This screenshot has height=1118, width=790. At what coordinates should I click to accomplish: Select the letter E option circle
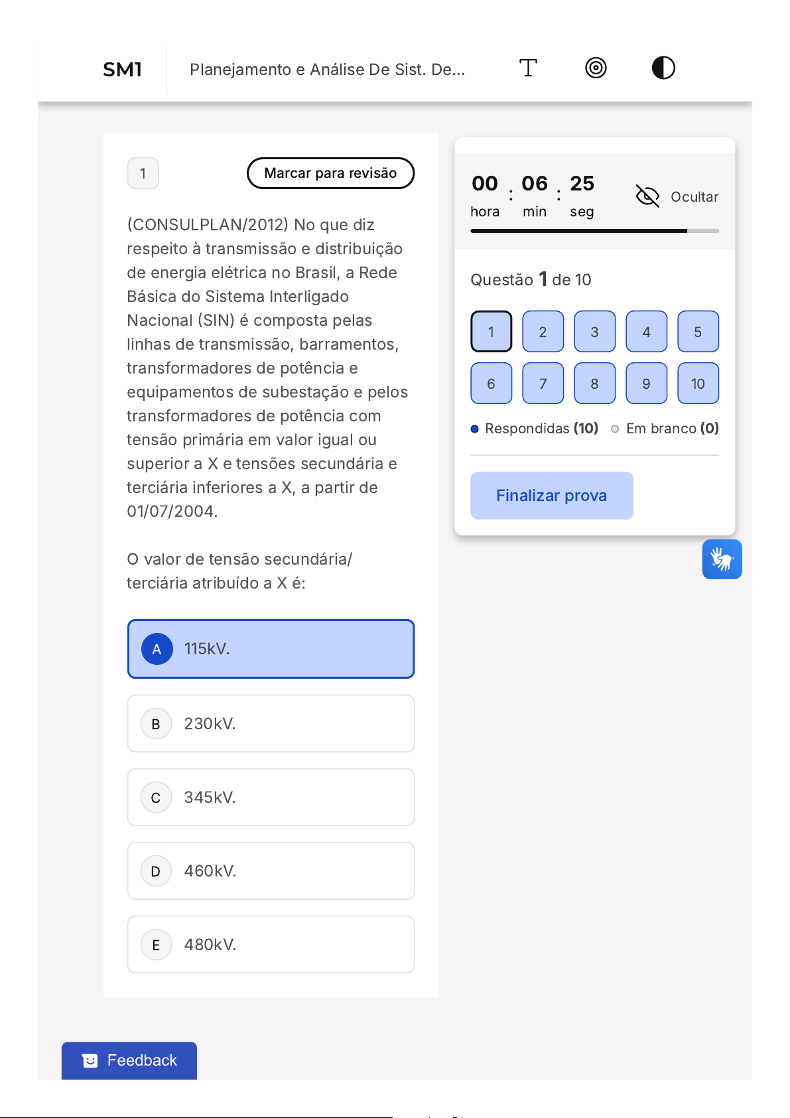pos(156,945)
